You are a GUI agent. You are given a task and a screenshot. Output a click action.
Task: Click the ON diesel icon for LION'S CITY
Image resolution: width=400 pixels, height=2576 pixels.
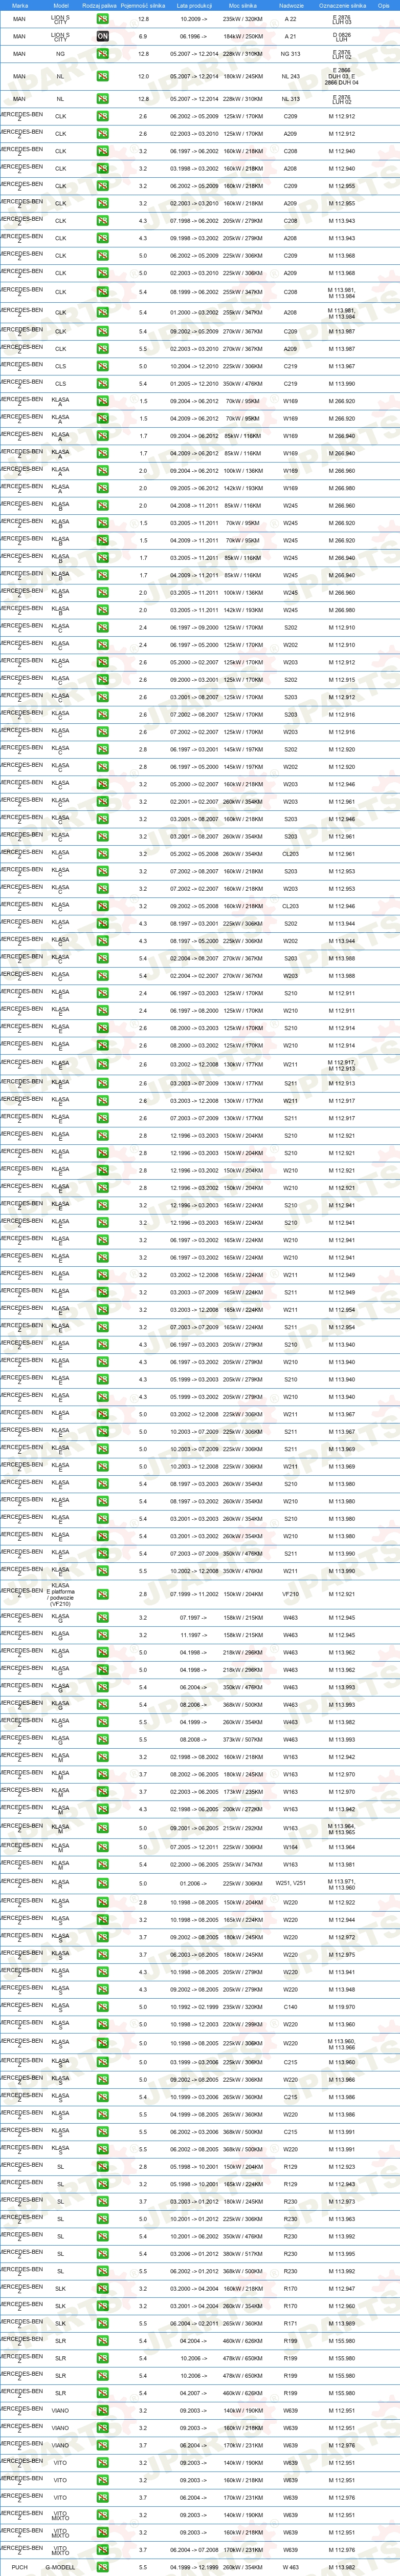point(103,36)
